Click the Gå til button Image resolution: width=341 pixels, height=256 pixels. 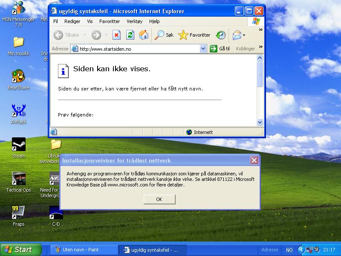pyautogui.click(x=220, y=49)
